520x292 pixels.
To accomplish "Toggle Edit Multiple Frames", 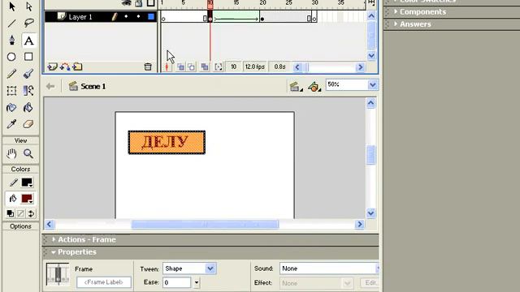I will point(205,67).
